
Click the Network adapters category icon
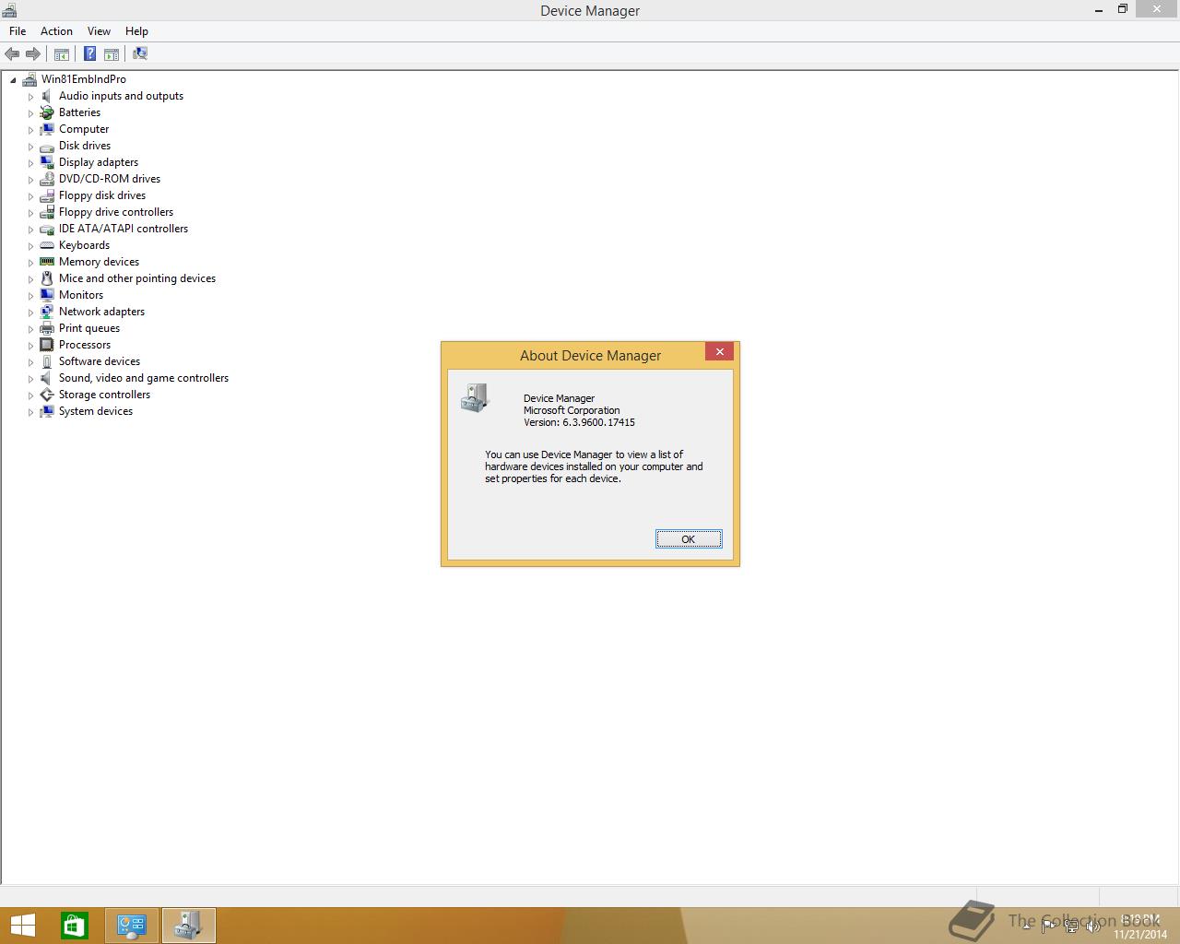click(47, 312)
